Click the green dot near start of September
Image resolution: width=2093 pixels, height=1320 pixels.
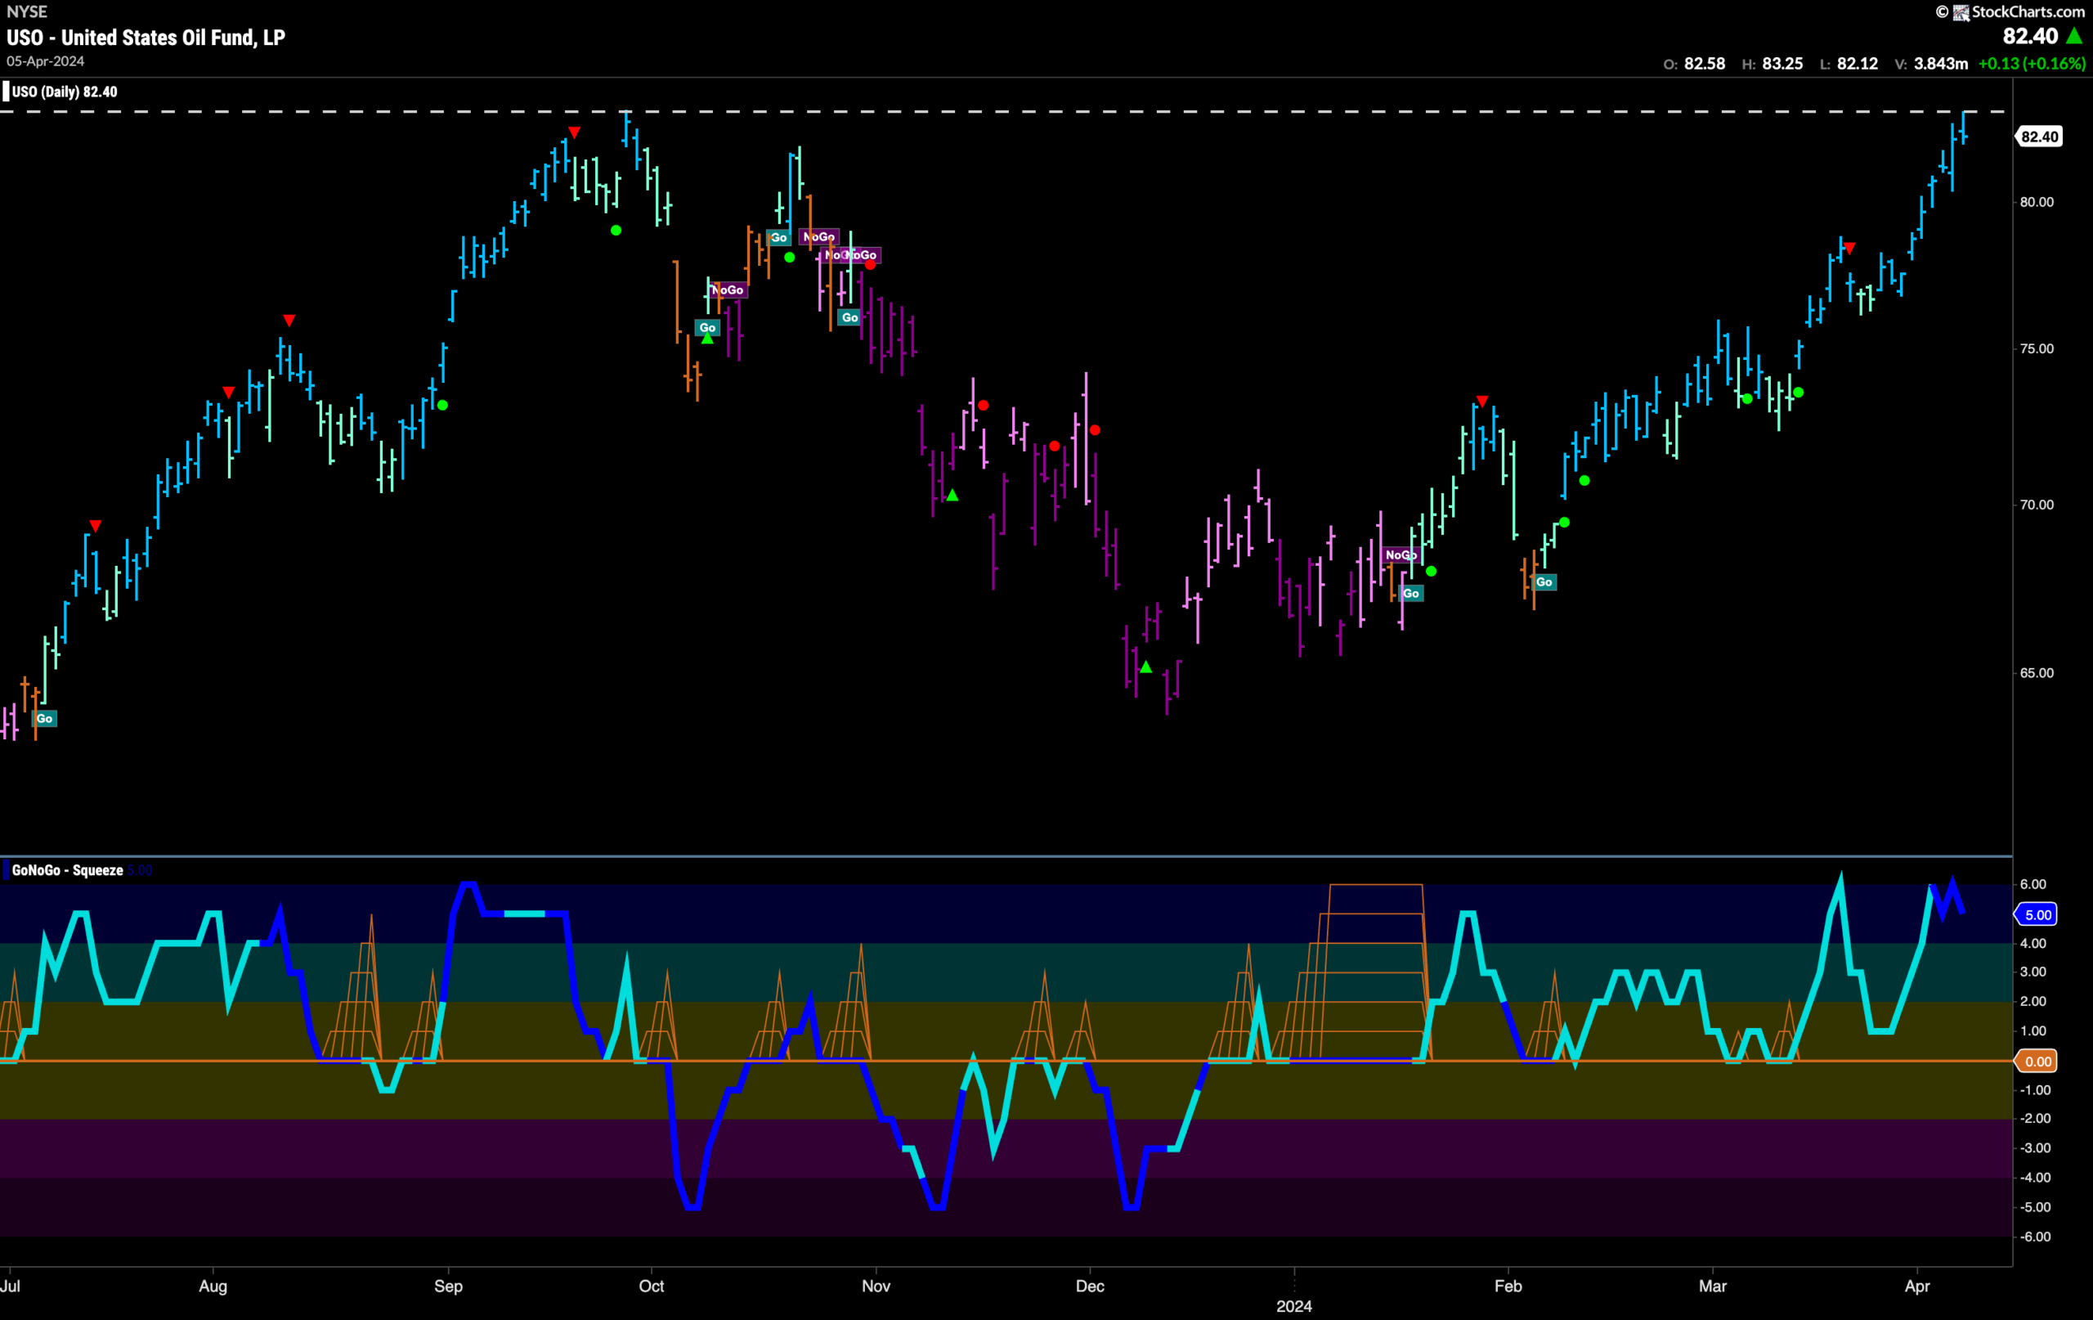coord(442,405)
